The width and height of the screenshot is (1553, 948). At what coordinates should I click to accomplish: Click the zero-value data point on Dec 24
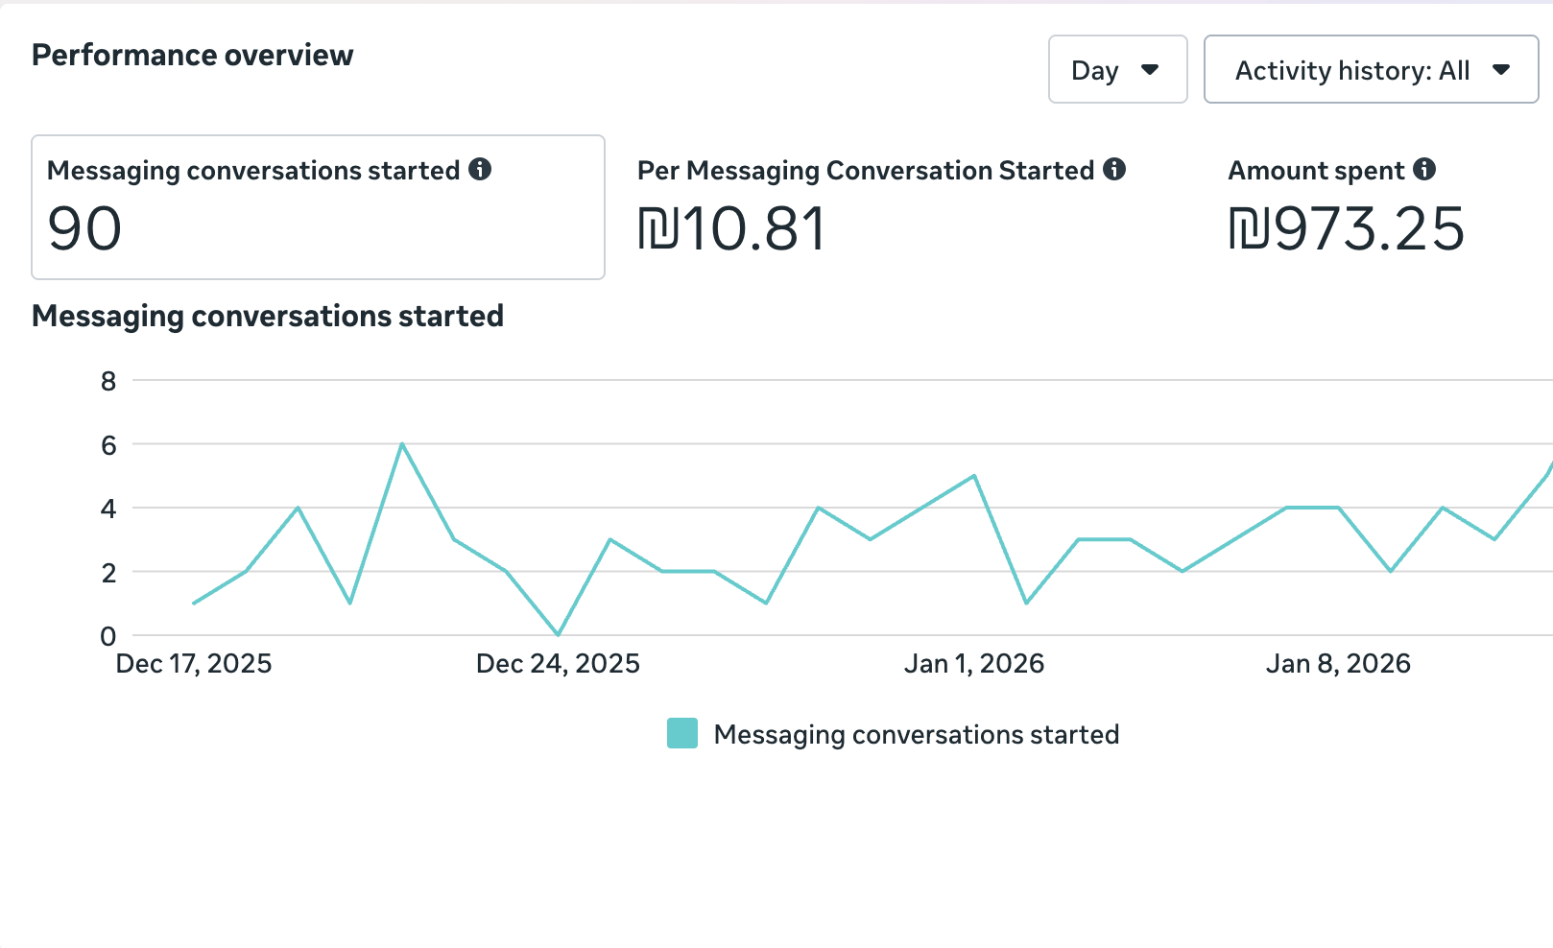pos(558,634)
